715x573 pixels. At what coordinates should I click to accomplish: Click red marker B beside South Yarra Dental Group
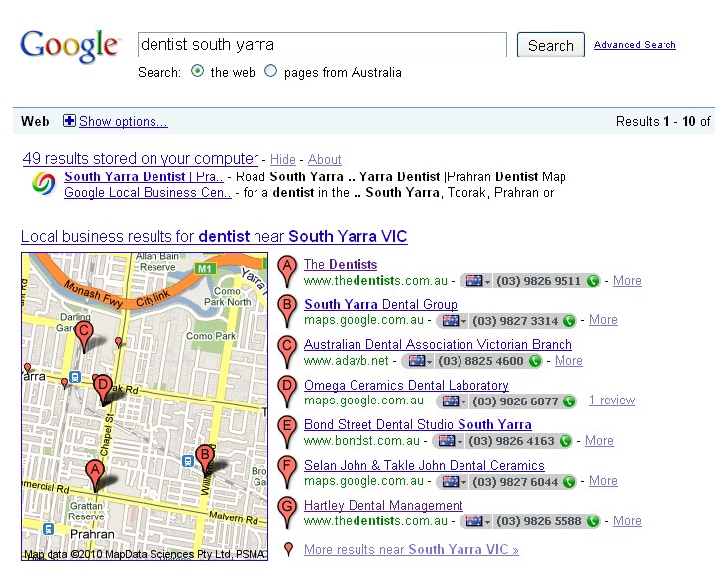tap(287, 312)
